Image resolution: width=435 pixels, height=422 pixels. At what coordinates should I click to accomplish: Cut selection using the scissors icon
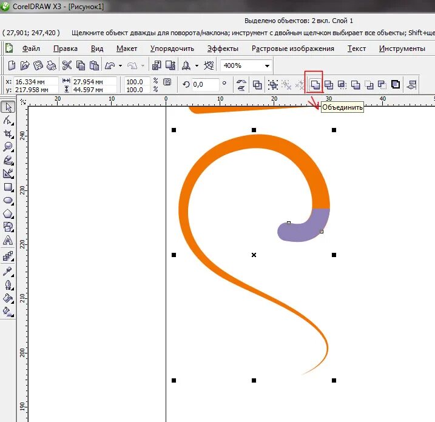(67, 65)
